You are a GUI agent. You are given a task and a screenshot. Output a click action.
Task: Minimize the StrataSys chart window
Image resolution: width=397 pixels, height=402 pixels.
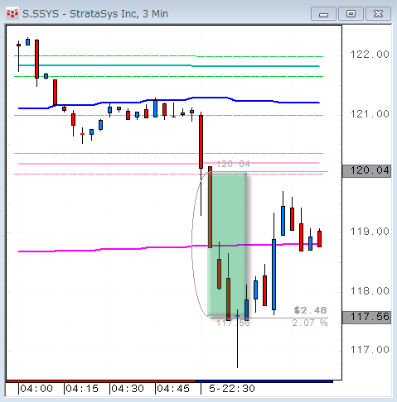(323, 14)
